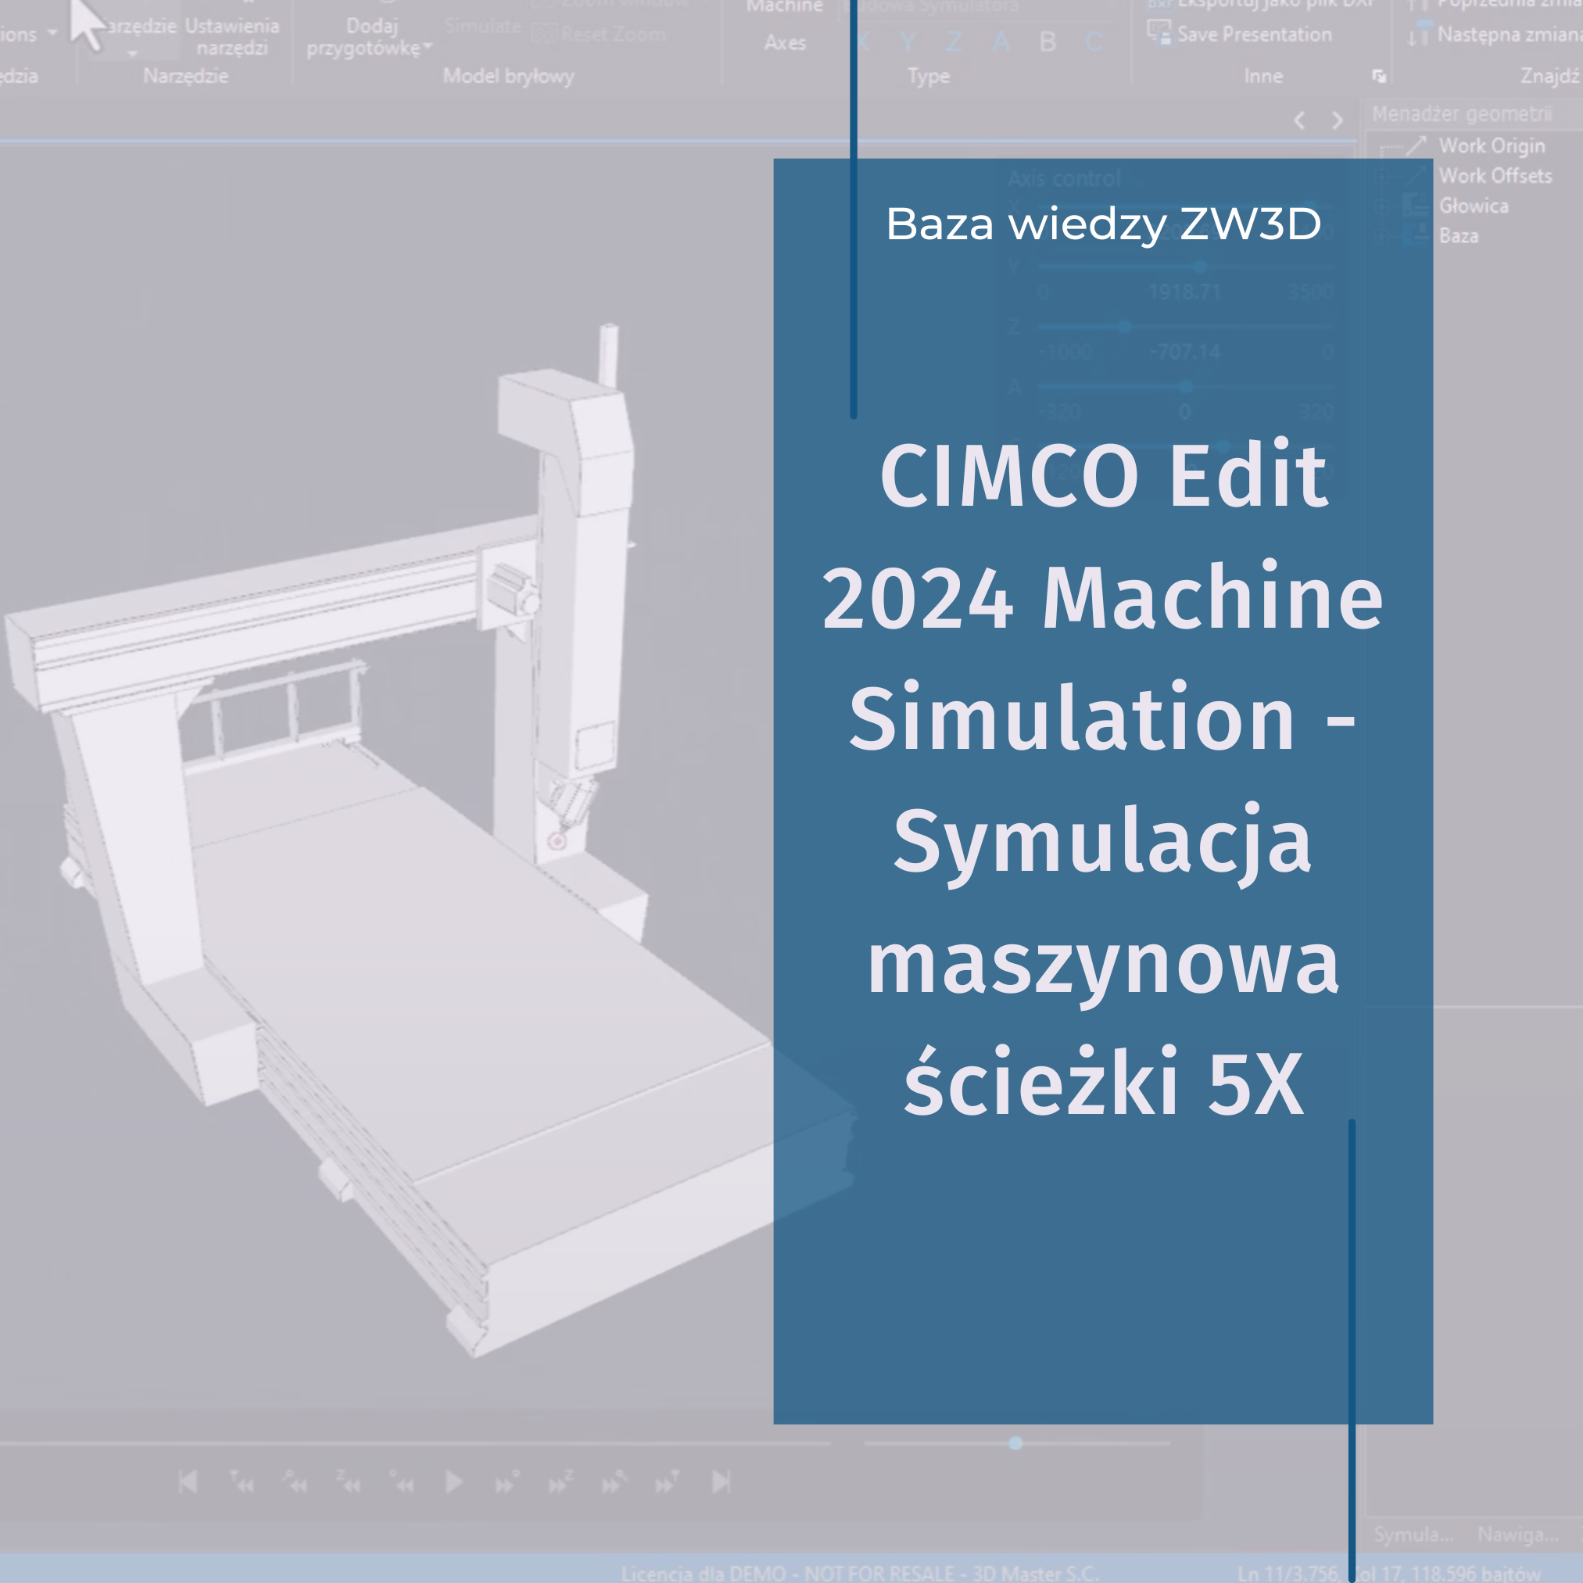Toggle the Z axis display in Type group

click(954, 41)
